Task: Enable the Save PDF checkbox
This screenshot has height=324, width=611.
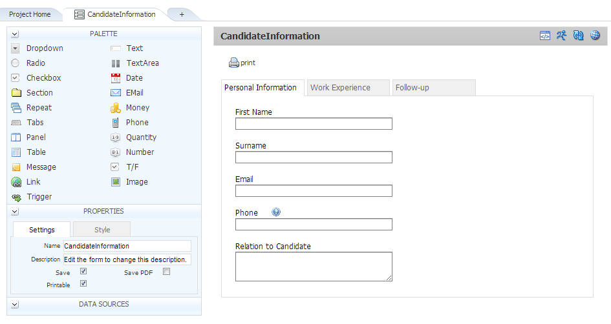Action: [166, 272]
